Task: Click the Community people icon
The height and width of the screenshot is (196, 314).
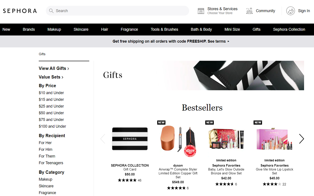Action: pos(249,11)
